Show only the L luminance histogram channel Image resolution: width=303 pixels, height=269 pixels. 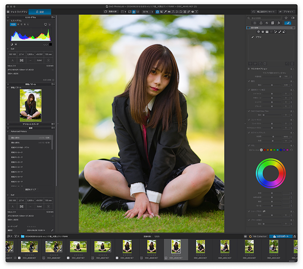(x=28, y=25)
